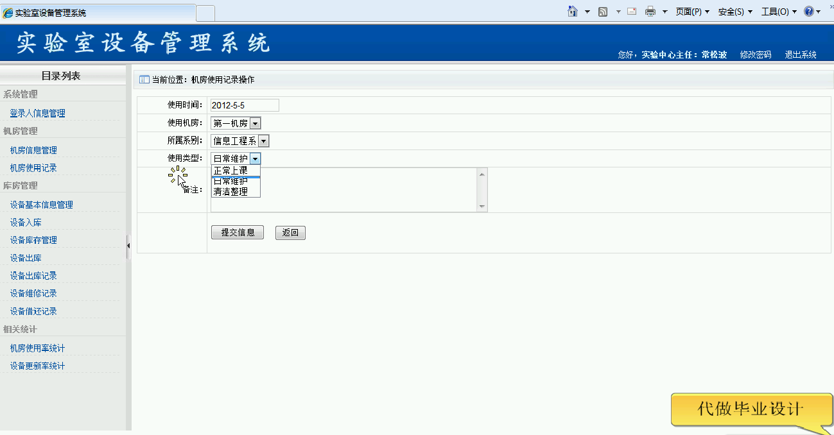Click the 库房管理 section heading
Image resolution: width=834 pixels, height=435 pixels.
[20, 185]
